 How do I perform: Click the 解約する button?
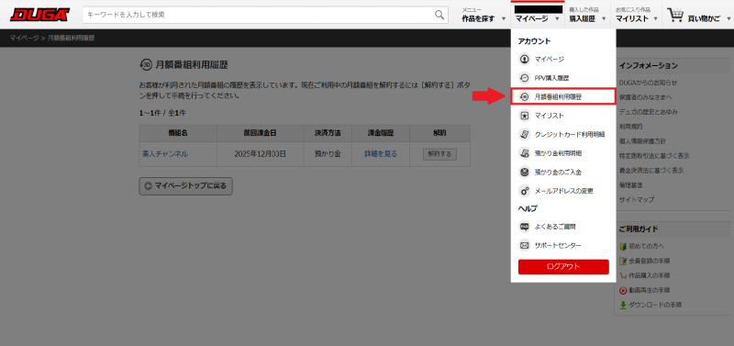(439, 154)
